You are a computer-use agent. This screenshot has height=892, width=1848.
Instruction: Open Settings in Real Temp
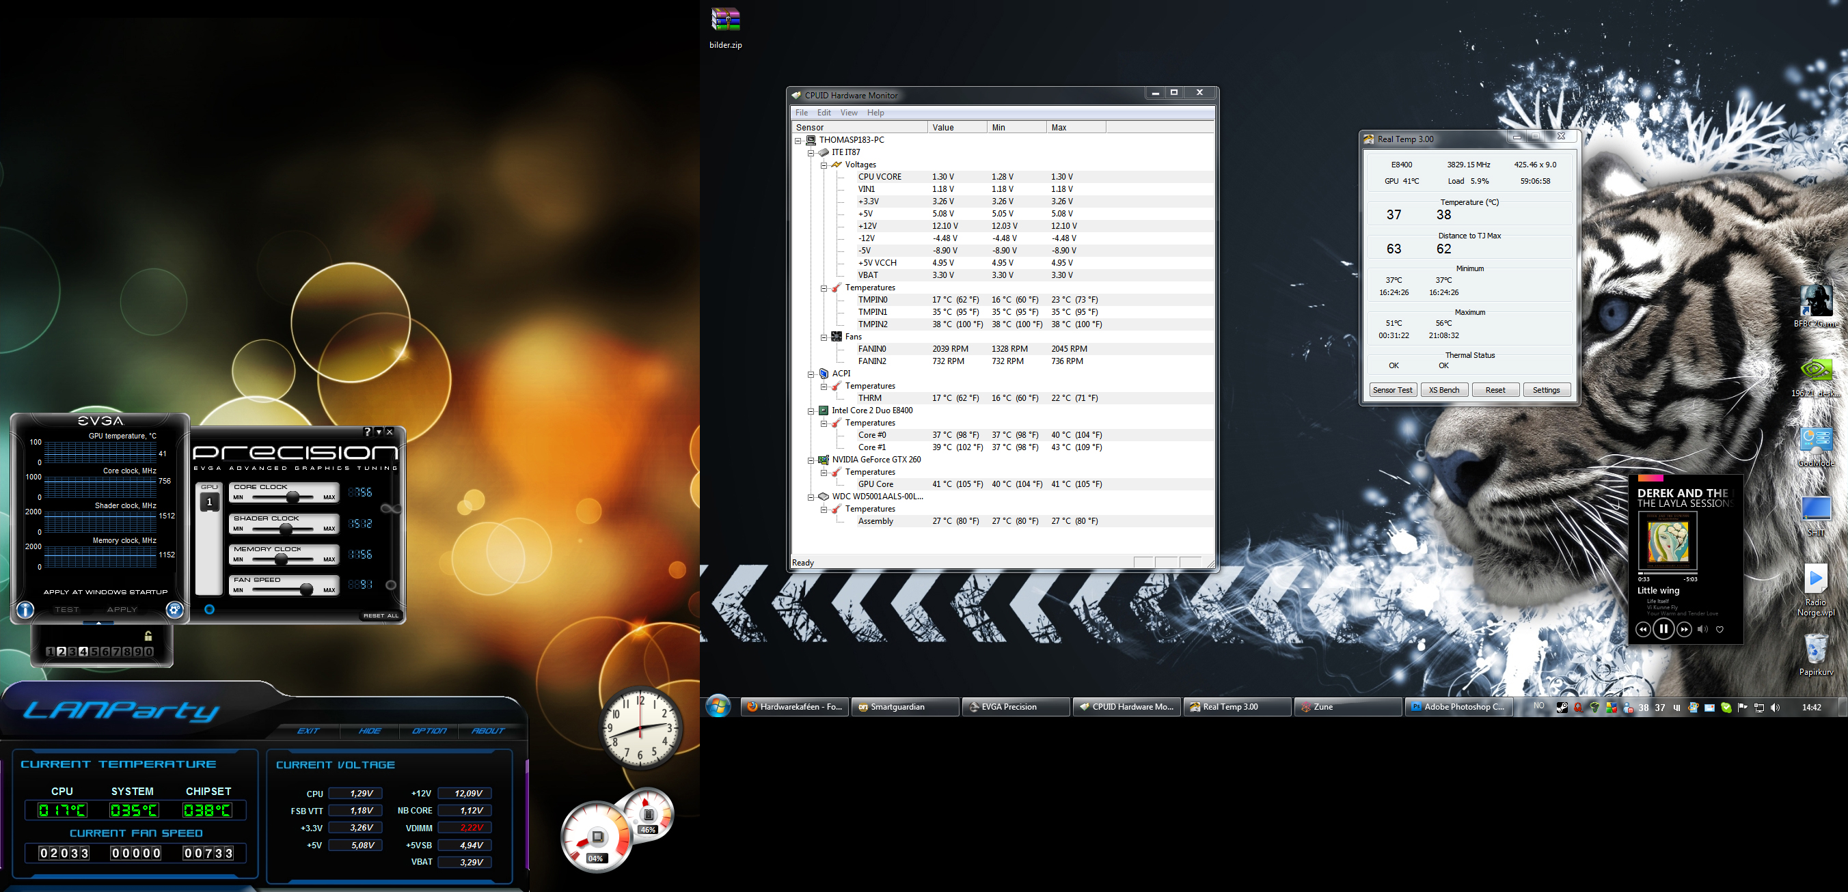point(1546,390)
